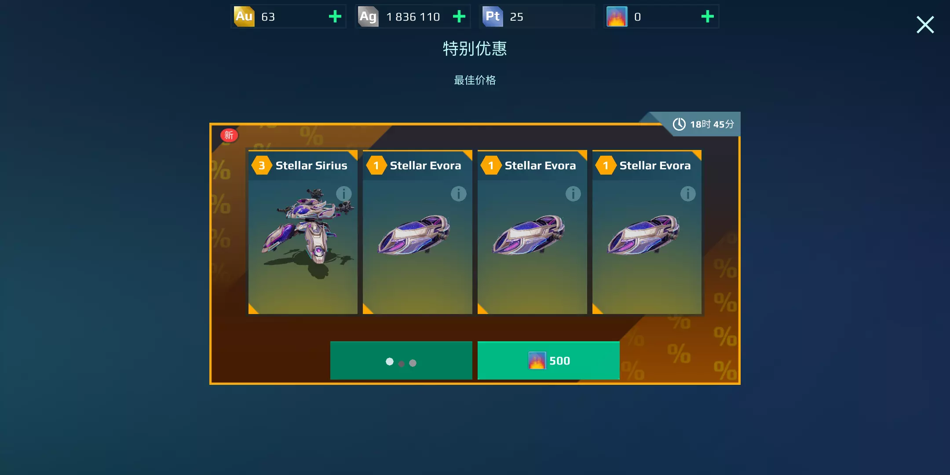950x475 pixels.
Task: Select the third Stellar Evora card
Action: pyautogui.click(x=647, y=232)
